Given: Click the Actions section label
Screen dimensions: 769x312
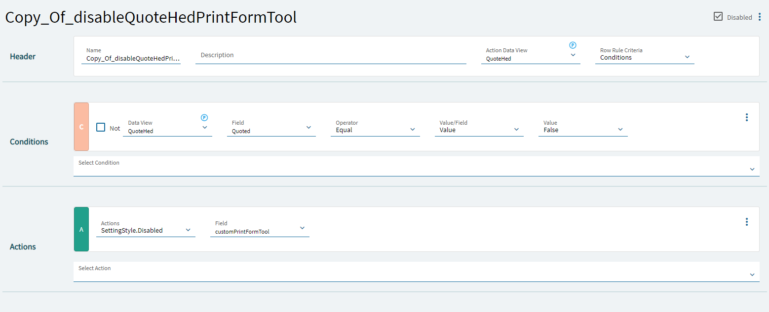Looking at the screenshot, I should point(23,247).
